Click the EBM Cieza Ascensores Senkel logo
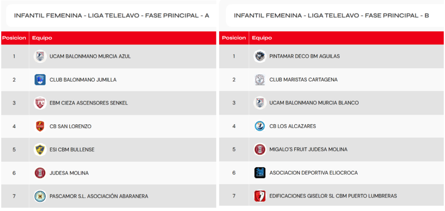This screenshot has height=211, width=445. click(x=40, y=103)
